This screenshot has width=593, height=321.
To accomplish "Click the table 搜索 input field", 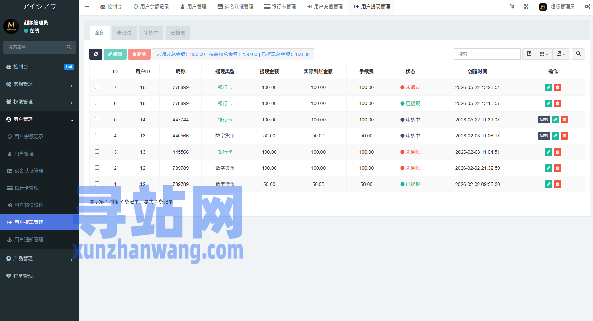I will pyautogui.click(x=487, y=54).
